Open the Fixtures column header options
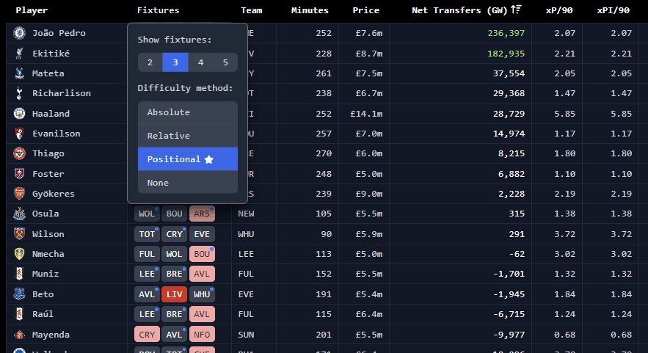The height and width of the screenshot is (353, 648). 159,10
